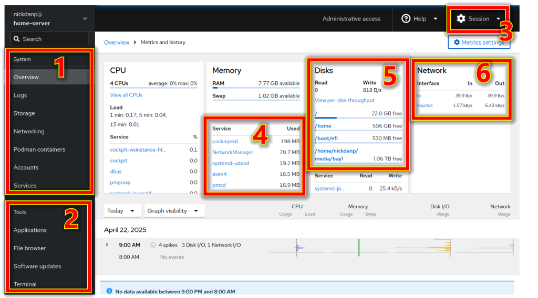The image size is (538, 298).
Task: Open Terminal from the Tools section
Action: [25, 284]
